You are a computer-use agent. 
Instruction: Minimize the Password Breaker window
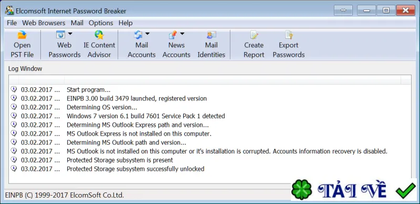366,11
